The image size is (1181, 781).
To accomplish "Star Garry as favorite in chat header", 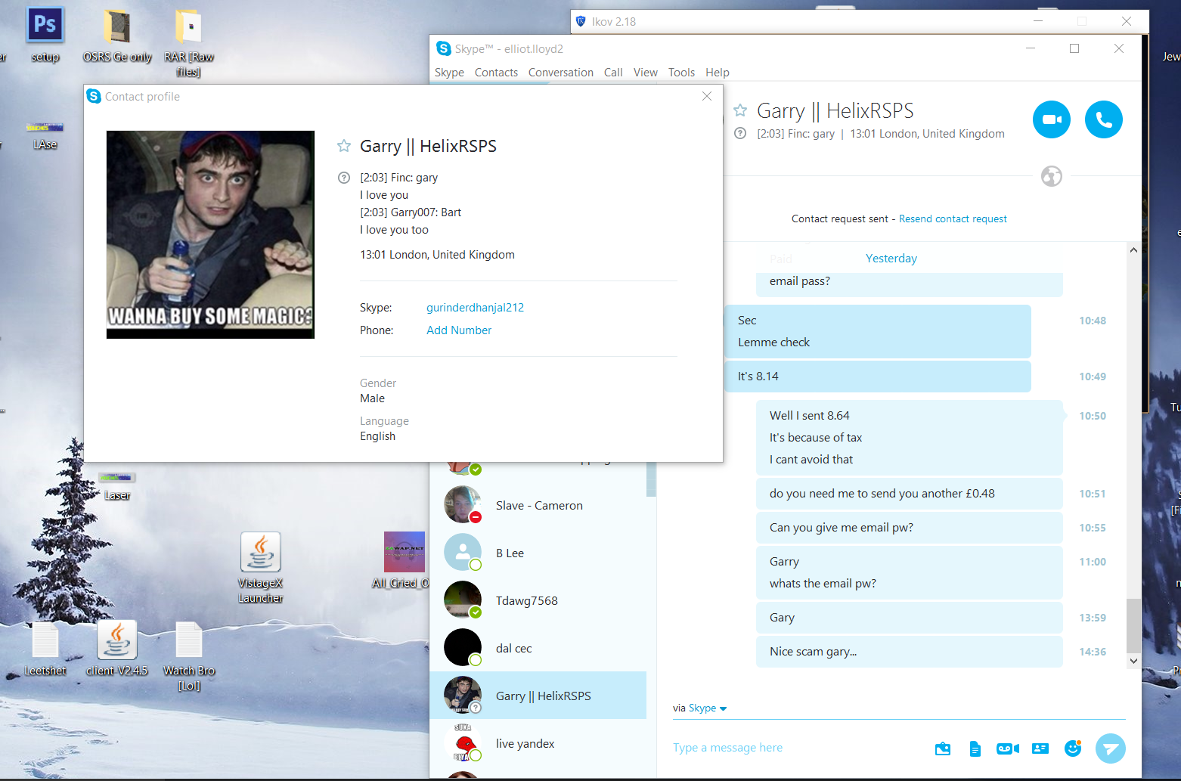I will click(x=740, y=111).
